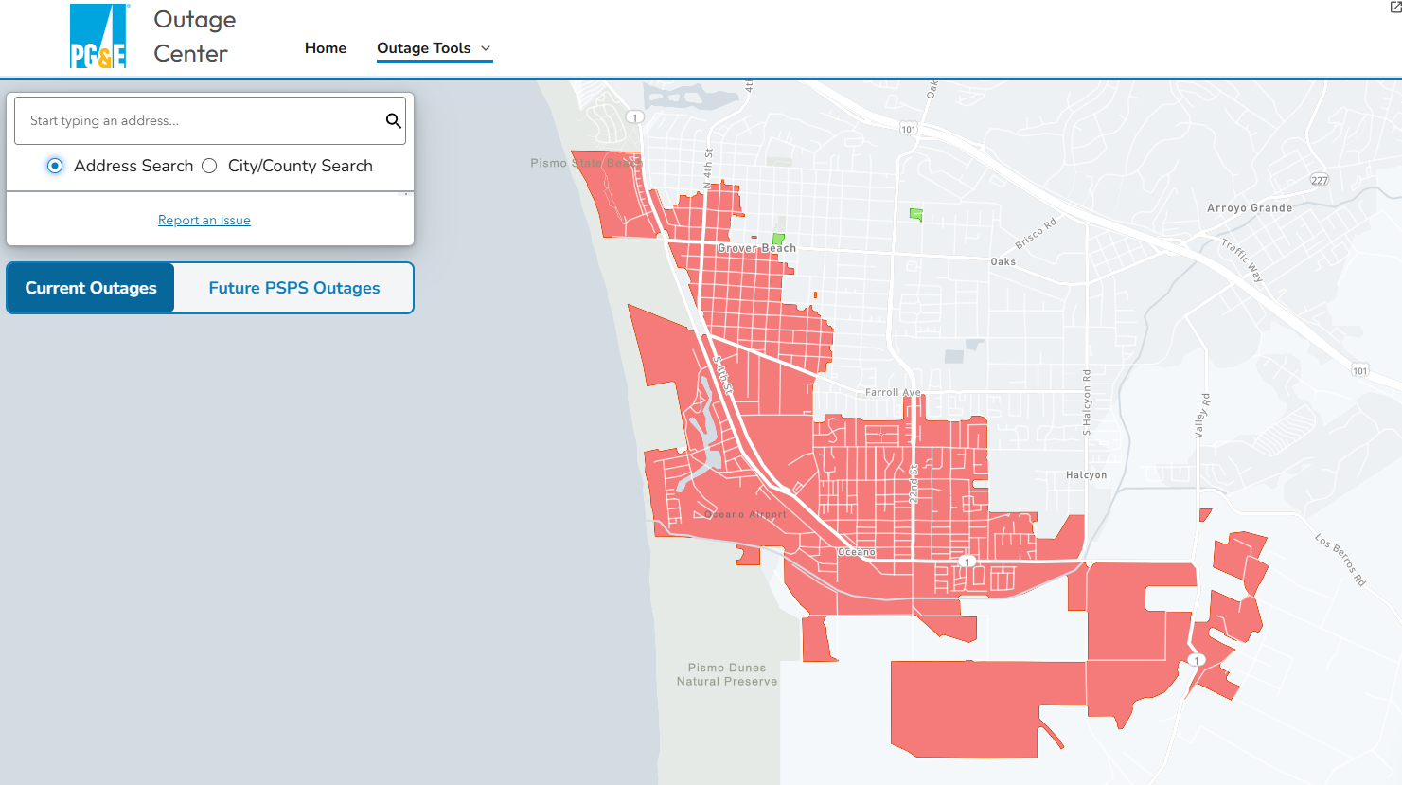Select the Address Search radio button
This screenshot has width=1402, height=785.
[55, 166]
